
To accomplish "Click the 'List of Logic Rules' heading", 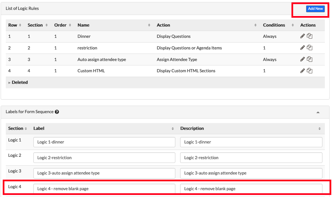I will click(x=22, y=9).
